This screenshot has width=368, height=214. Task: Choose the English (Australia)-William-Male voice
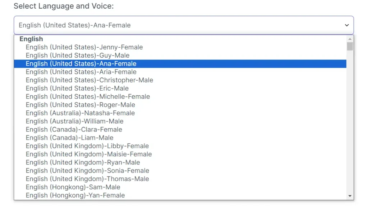[74, 121]
